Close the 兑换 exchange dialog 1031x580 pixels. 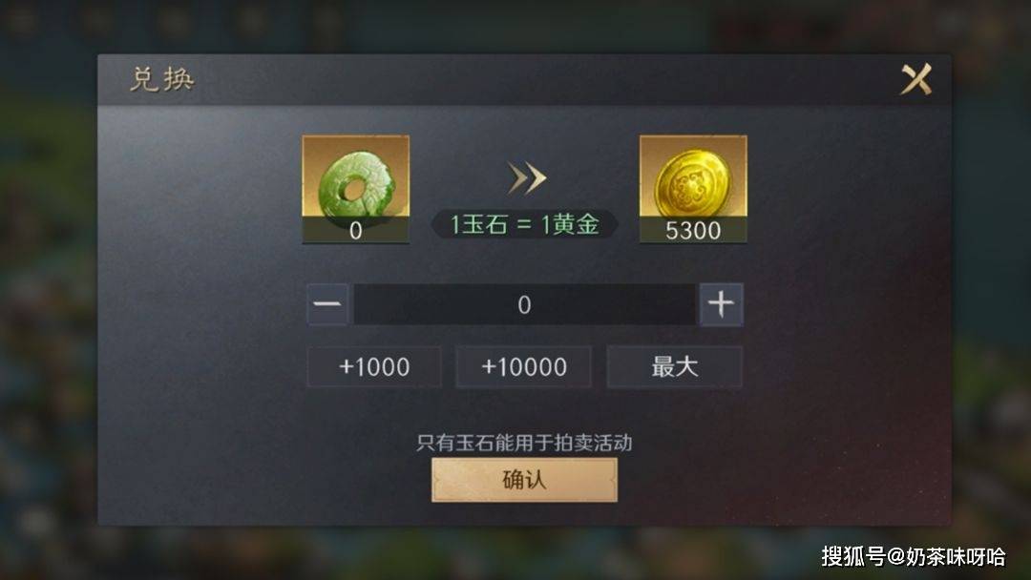(915, 79)
